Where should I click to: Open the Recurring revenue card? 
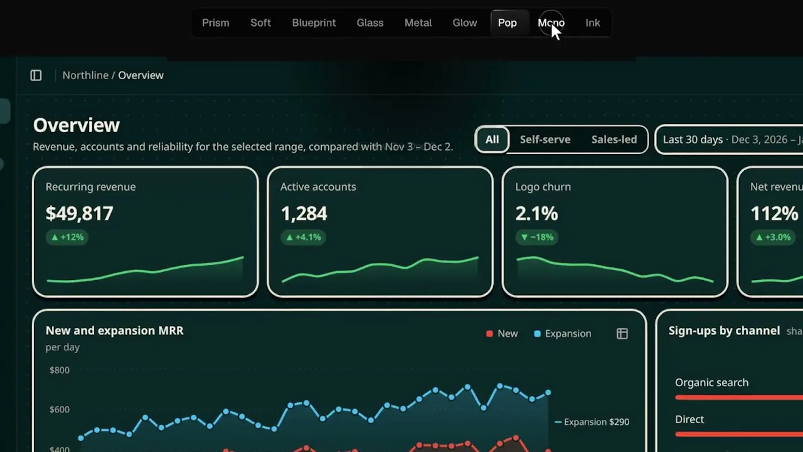click(x=145, y=232)
